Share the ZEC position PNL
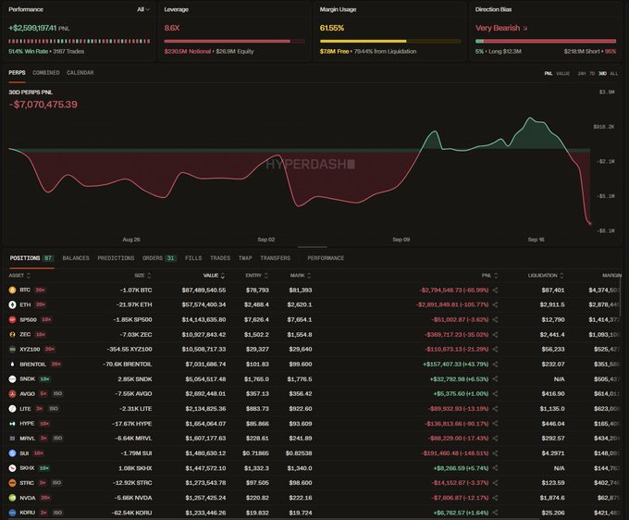This screenshot has width=629, height=520. coord(496,335)
